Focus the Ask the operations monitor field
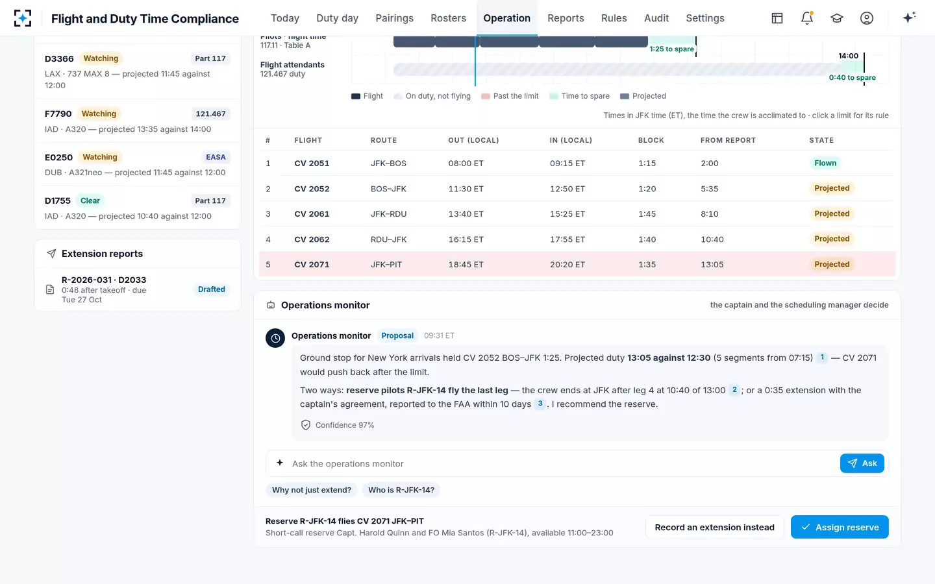Image resolution: width=935 pixels, height=584 pixels. tap(562, 463)
